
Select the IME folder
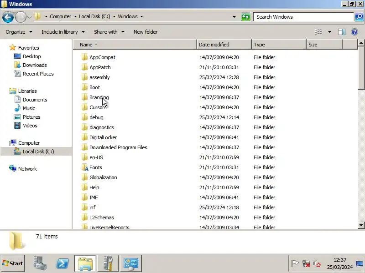click(94, 197)
